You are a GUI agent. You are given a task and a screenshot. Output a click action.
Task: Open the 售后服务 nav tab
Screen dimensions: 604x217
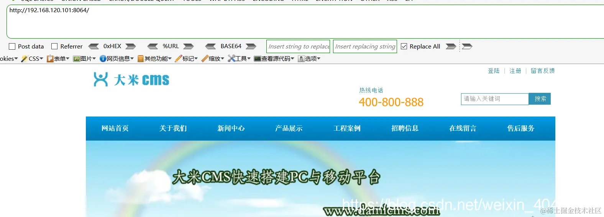tap(521, 128)
